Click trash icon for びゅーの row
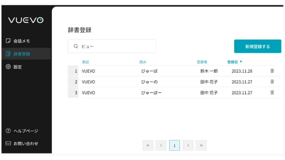The width and height of the screenshot is (285, 160). pos(272,82)
